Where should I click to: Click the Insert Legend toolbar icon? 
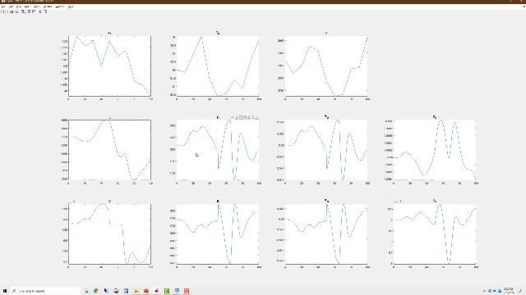34,11
